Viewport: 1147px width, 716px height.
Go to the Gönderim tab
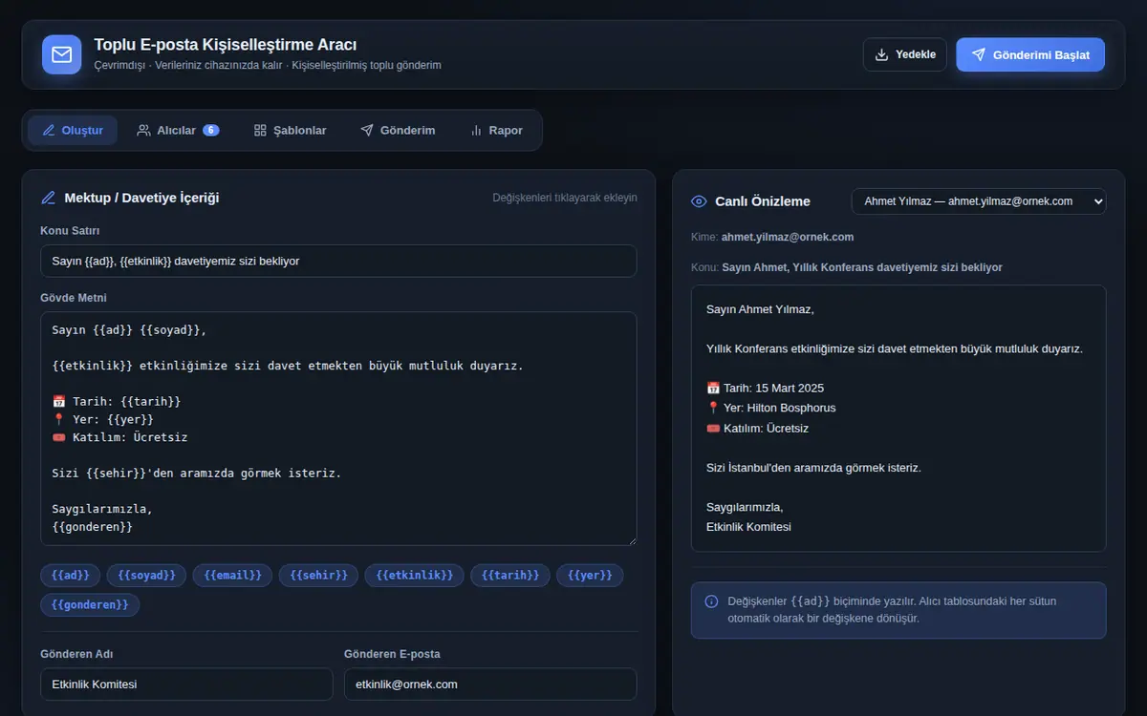[398, 130]
